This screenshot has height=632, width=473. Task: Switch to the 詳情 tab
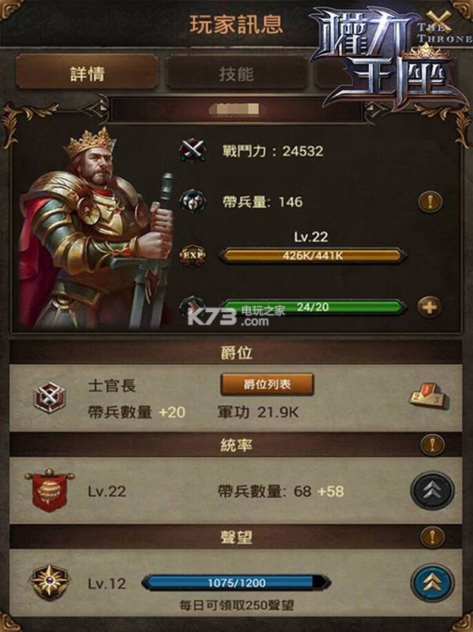coord(87,72)
